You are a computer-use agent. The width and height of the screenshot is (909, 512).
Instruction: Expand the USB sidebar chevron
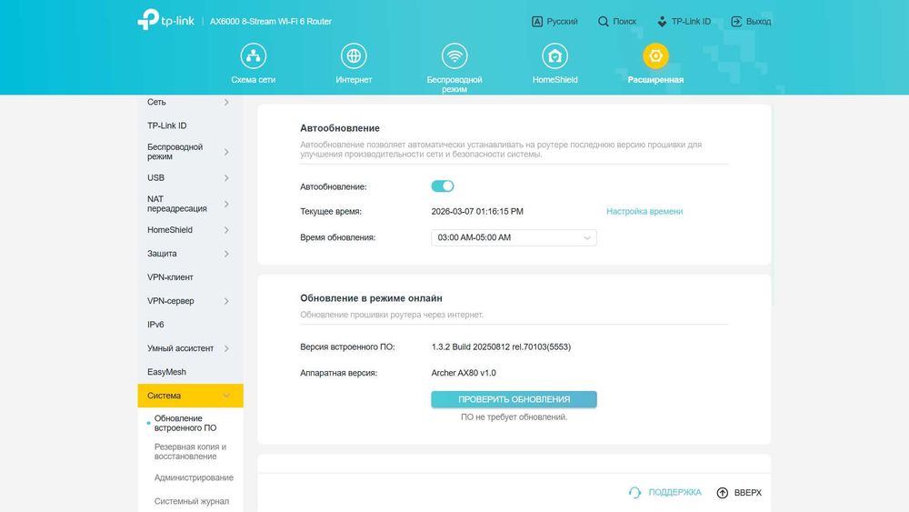tap(226, 178)
